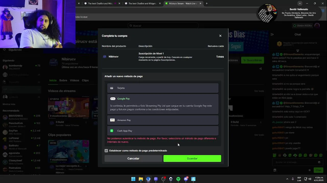This screenshot has height=183, width=327.
Task: Open File Explorer from the taskbar
Action: pos(141,179)
